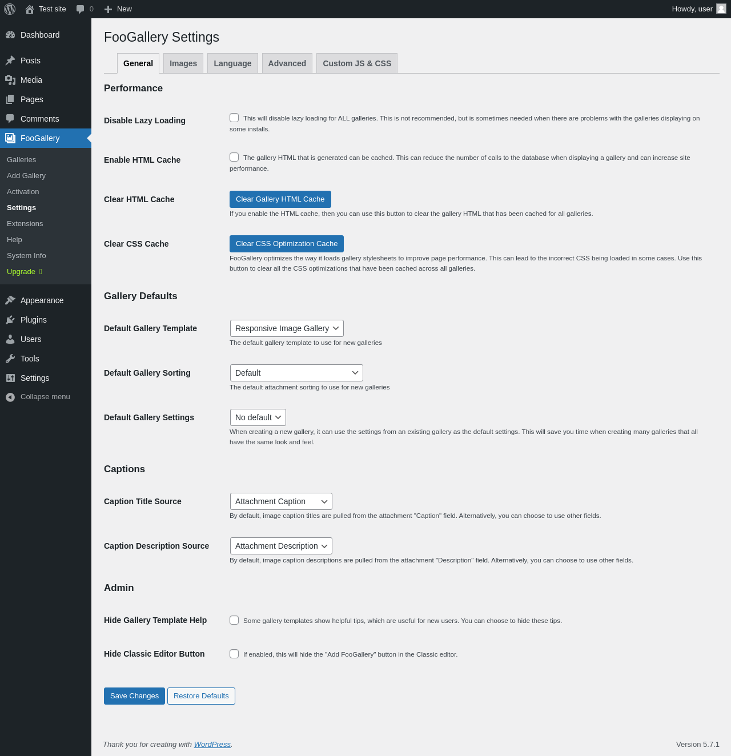Open the comments bubble icon in admin bar
The height and width of the screenshot is (756, 731).
80,9
